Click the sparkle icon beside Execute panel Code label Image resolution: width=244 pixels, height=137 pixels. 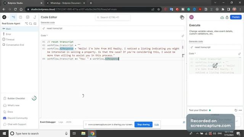239,54
